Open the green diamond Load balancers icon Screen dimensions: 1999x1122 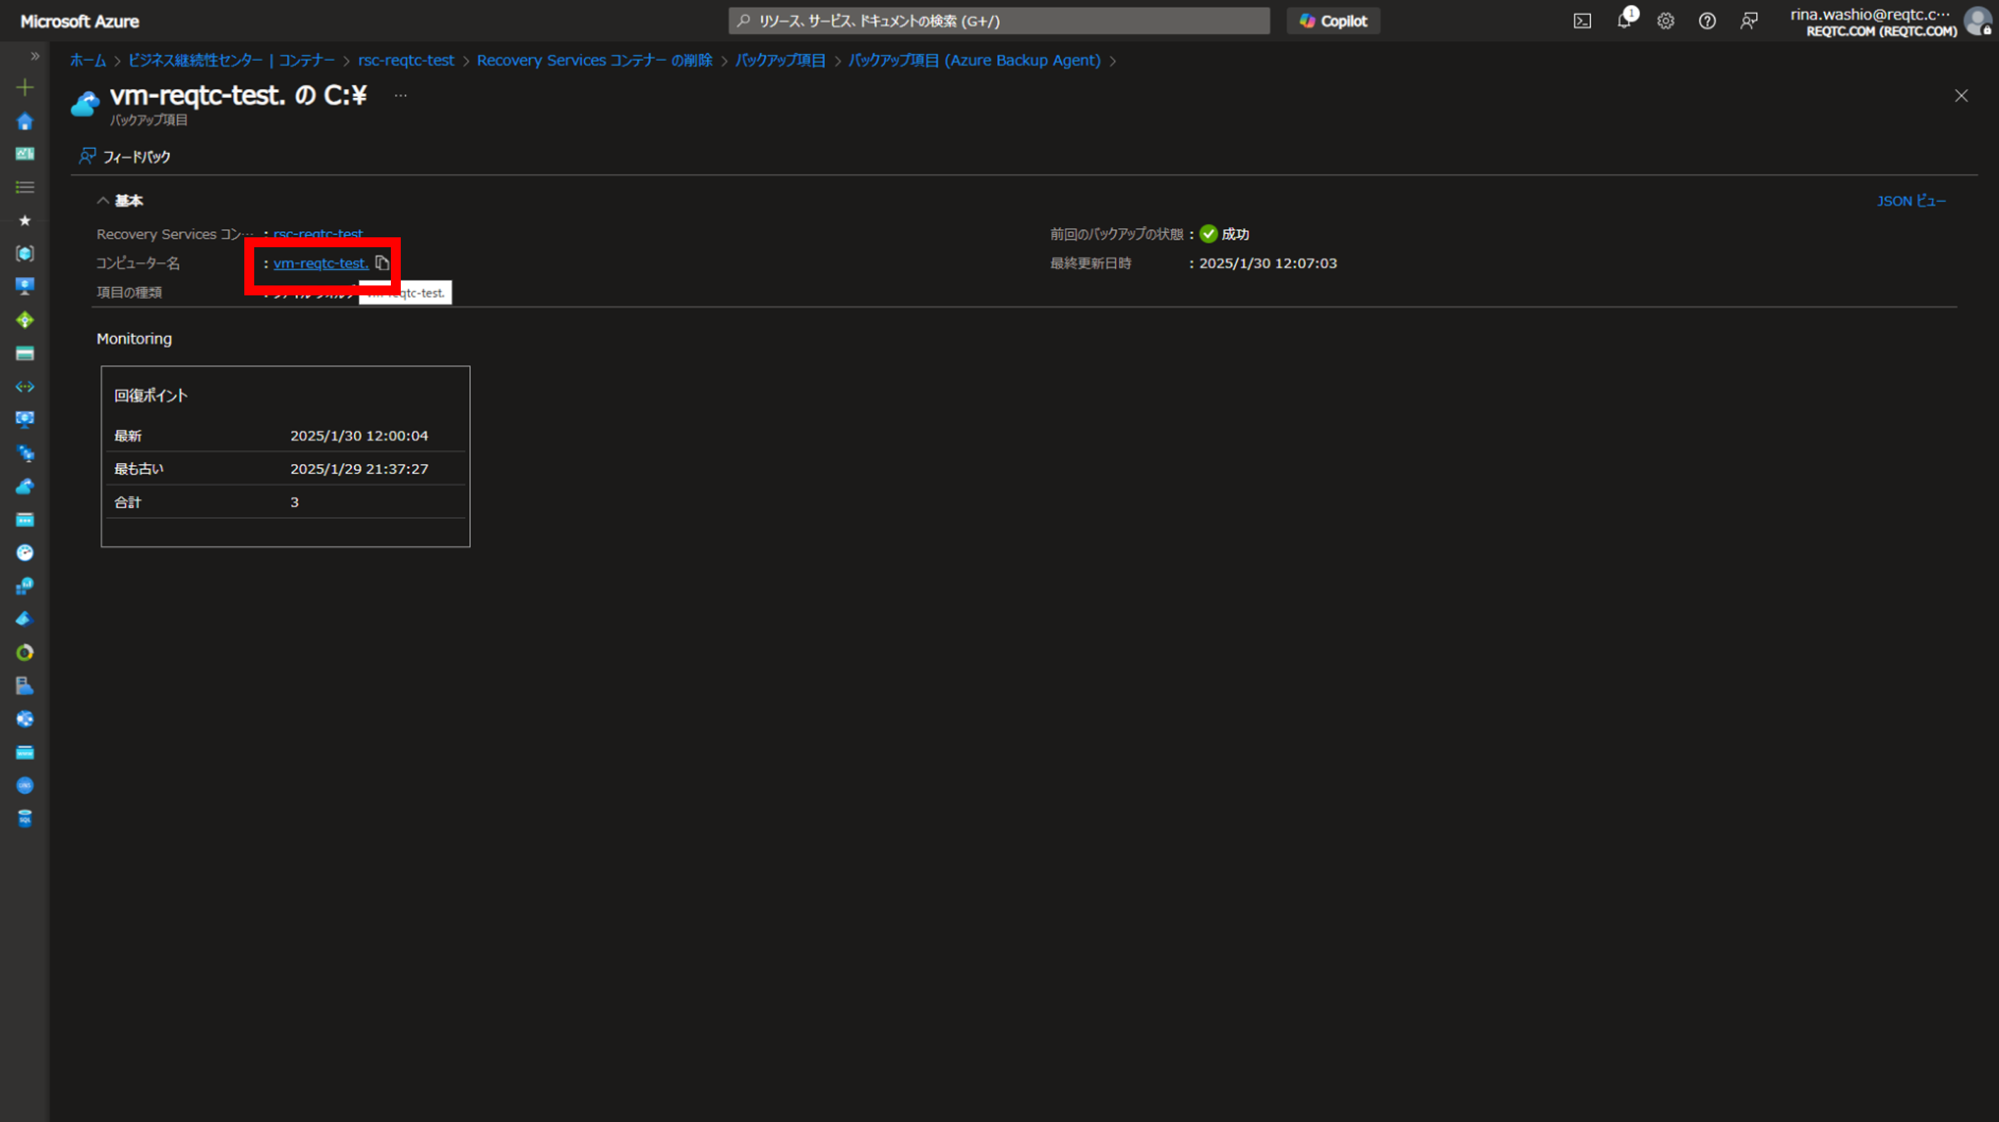coord(25,320)
